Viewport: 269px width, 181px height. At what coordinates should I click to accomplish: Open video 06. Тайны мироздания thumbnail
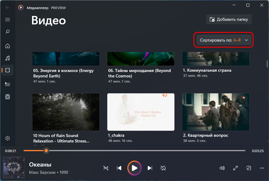pyautogui.click(x=141, y=59)
